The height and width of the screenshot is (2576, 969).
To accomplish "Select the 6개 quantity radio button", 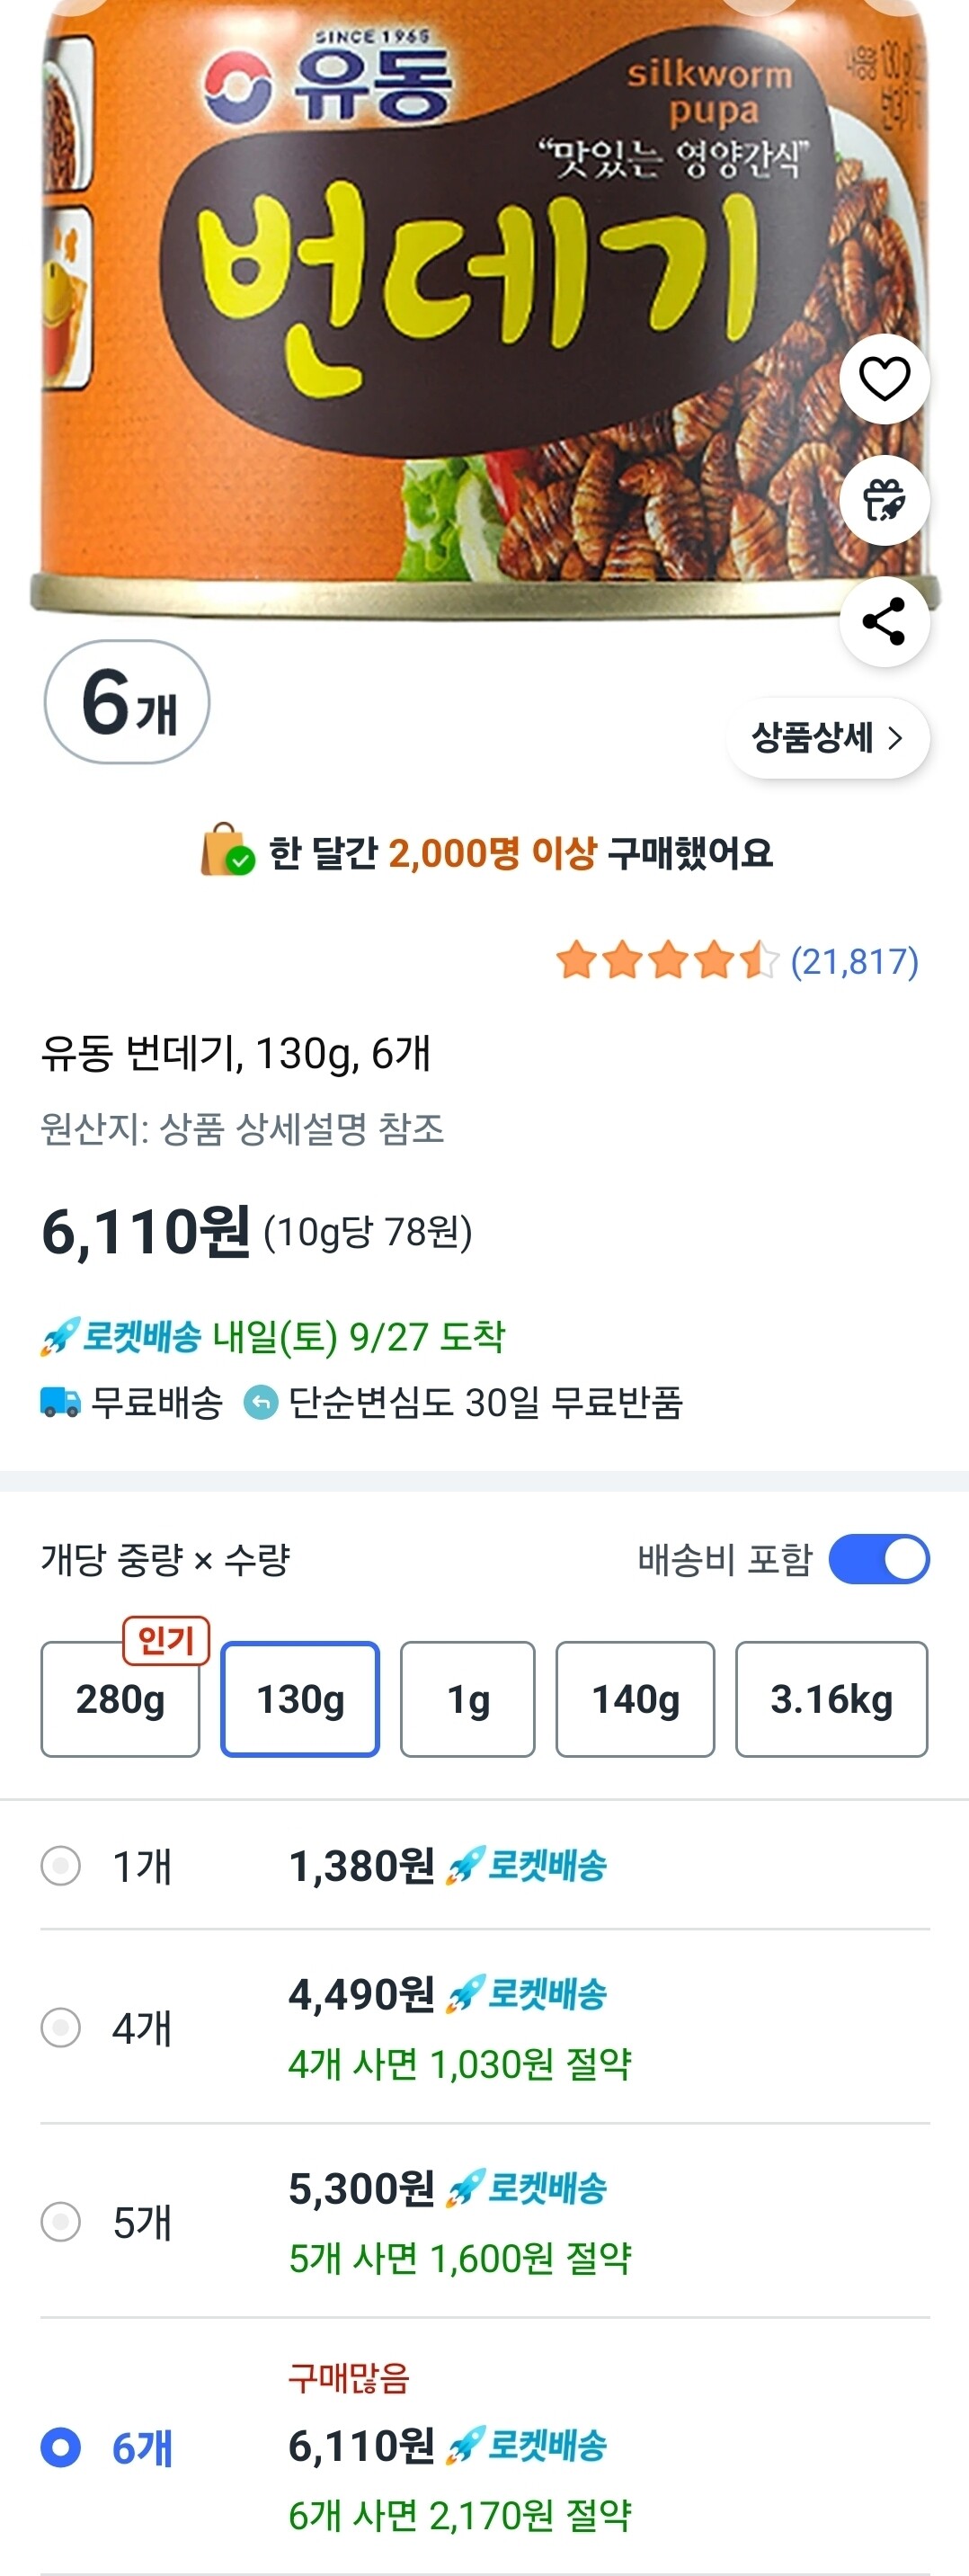I will 61,2448.
